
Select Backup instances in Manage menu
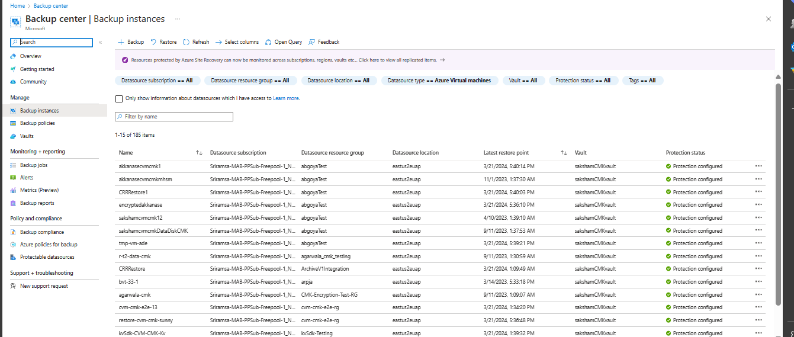point(54,111)
